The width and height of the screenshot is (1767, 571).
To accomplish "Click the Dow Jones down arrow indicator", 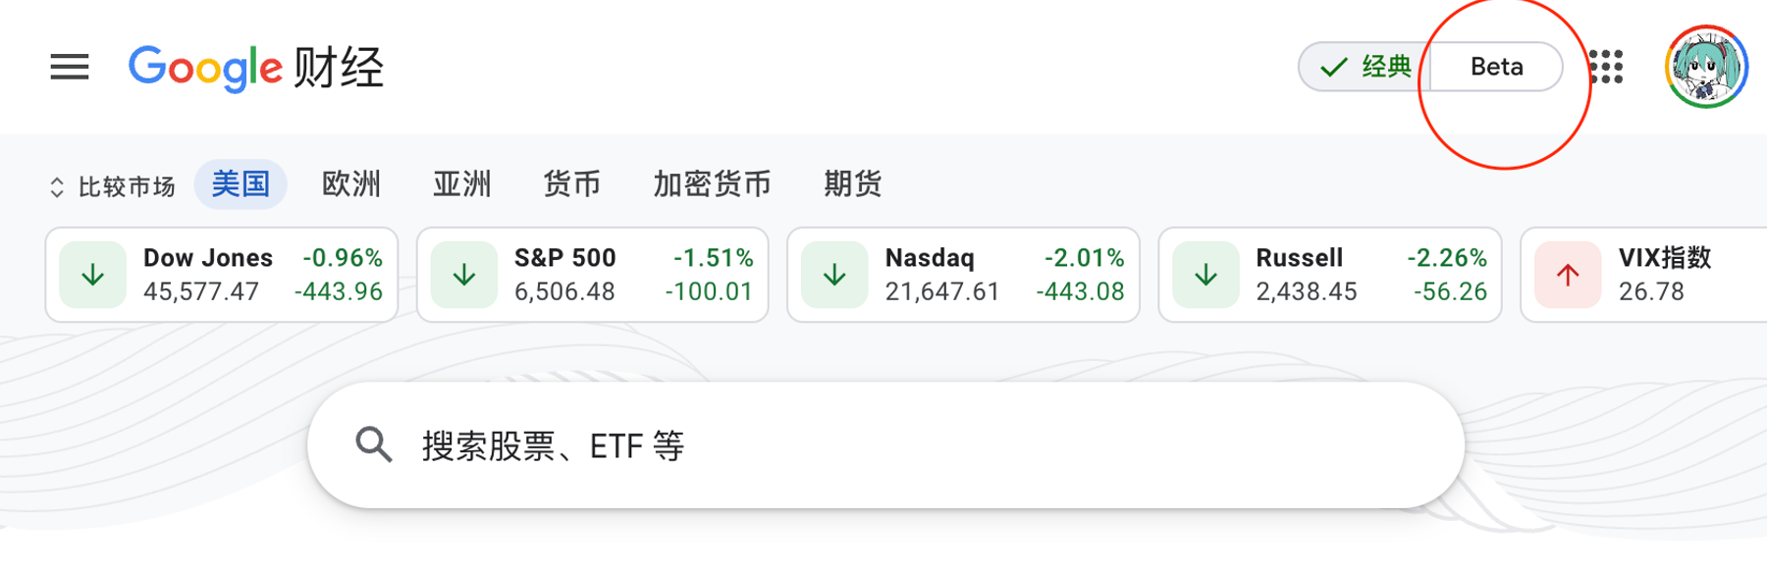I will pos(93,274).
